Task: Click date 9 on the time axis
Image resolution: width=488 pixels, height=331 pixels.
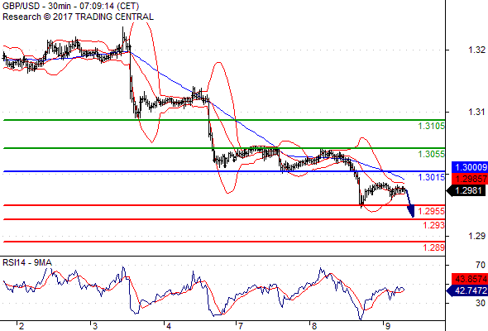Action: (x=387, y=326)
